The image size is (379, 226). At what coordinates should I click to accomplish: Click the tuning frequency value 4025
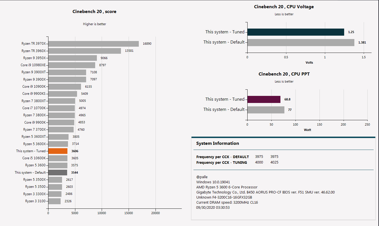274,162
